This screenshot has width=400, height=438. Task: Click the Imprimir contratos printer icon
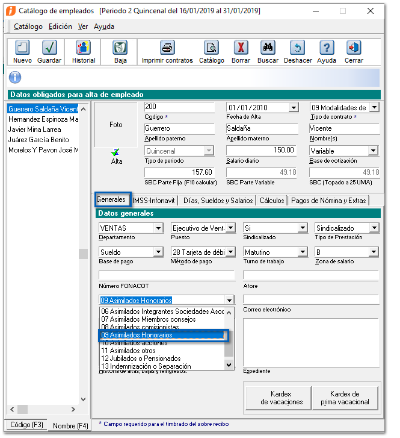coord(167,48)
